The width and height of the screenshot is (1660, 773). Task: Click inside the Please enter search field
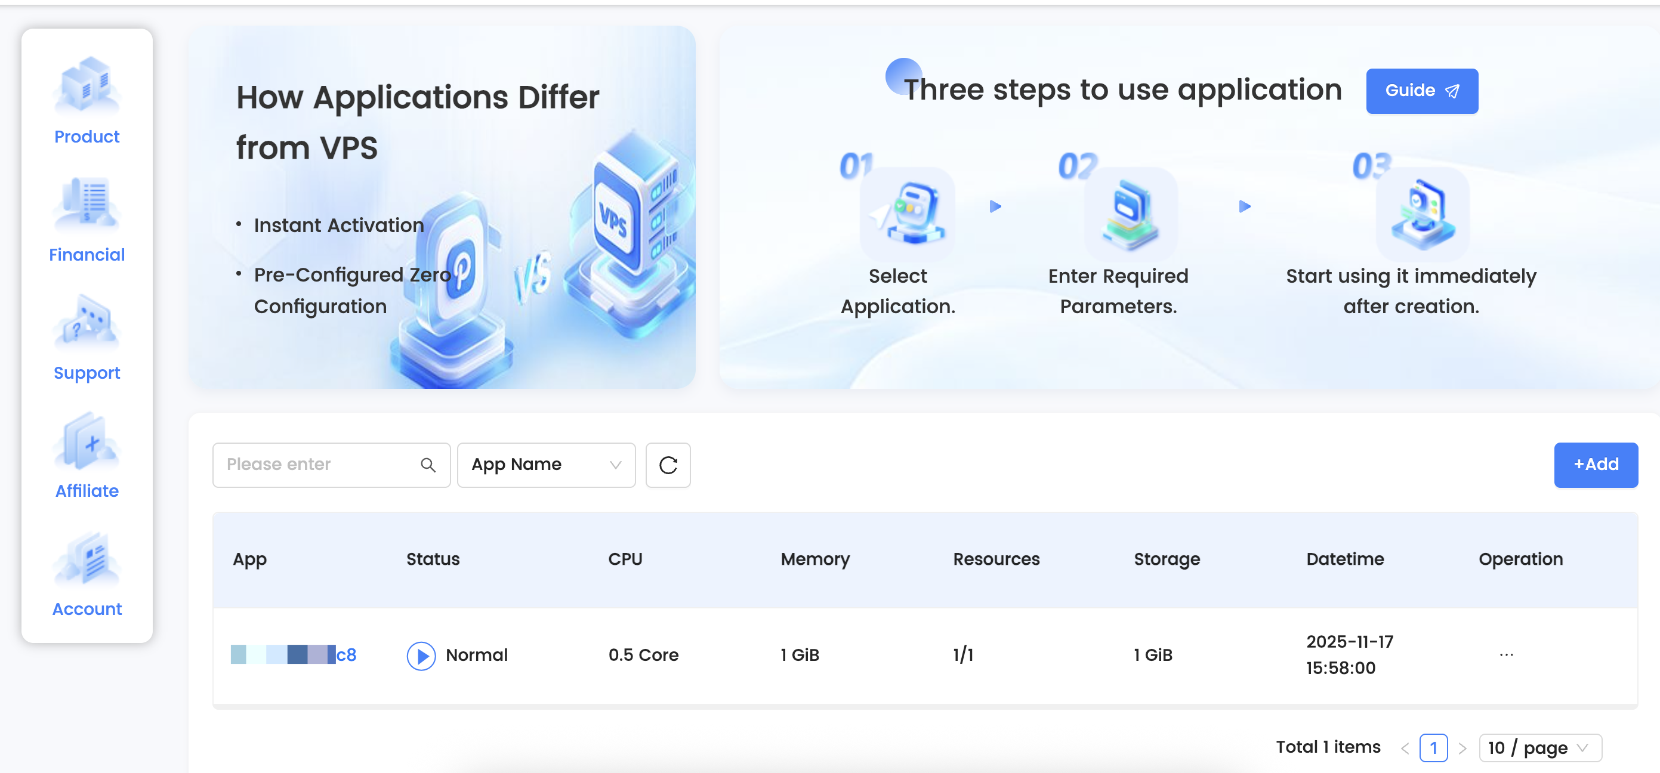tap(309, 465)
